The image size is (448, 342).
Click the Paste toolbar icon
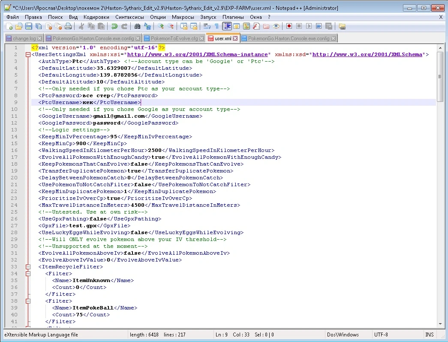point(101,27)
